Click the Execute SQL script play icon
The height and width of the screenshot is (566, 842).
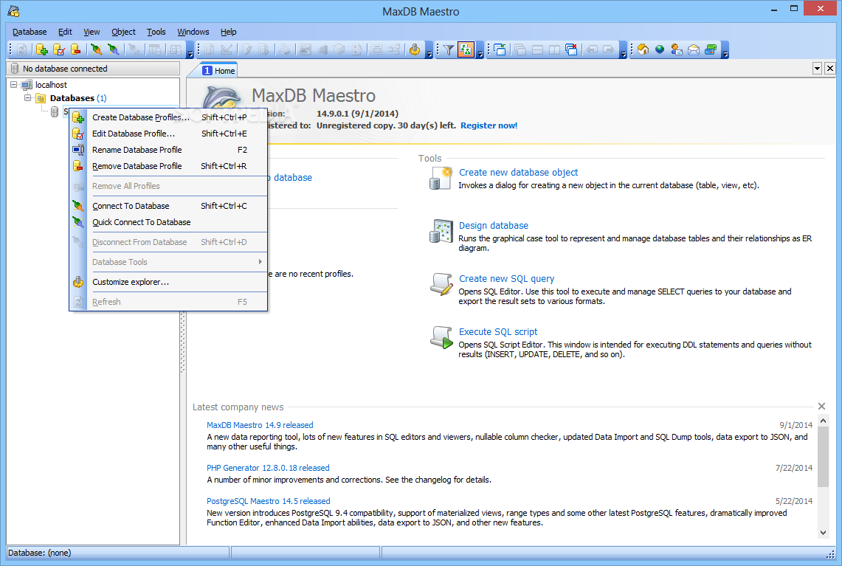pos(441,337)
